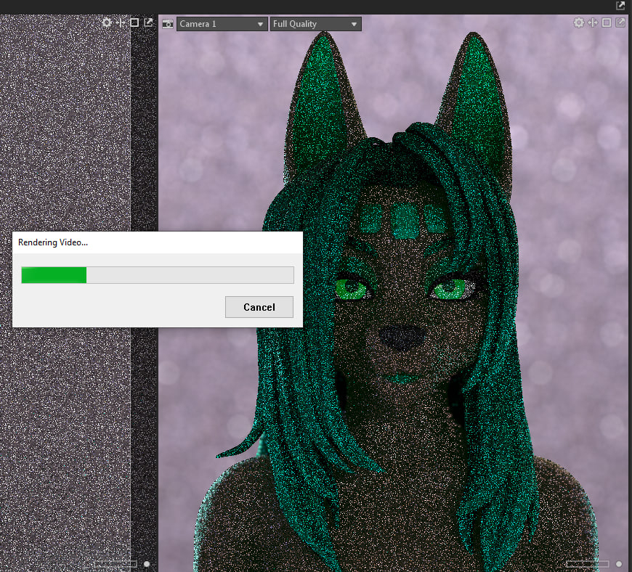Click the Rendering Video progress bar
This screenshot has width=632, height=572.
tap(158, 275)
